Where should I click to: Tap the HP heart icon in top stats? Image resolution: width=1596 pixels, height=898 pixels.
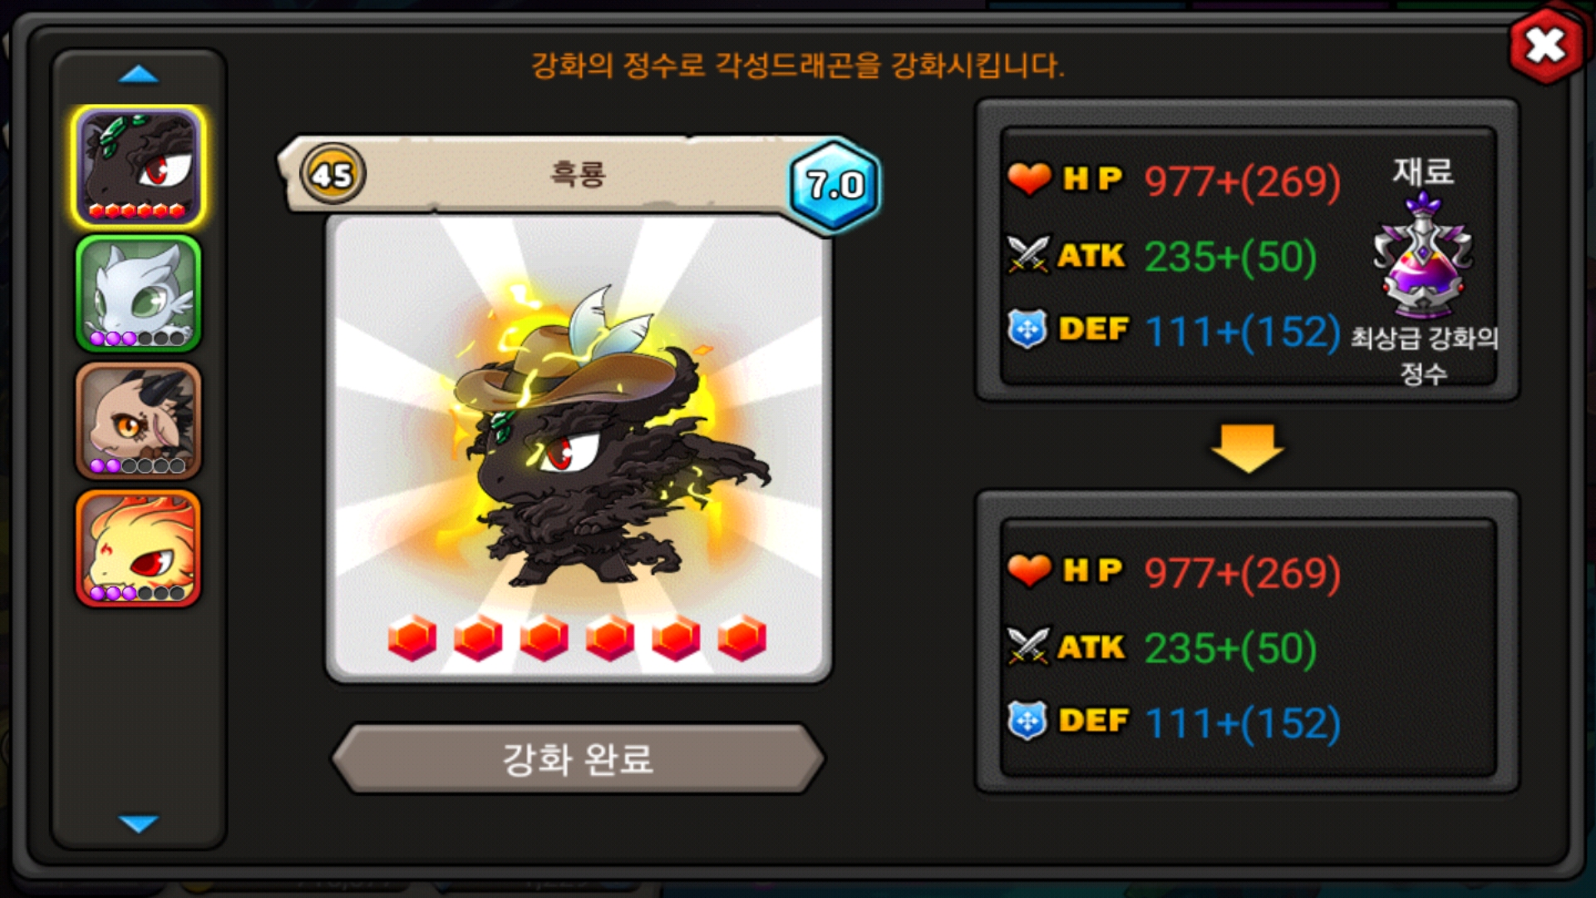[1029, 178]
